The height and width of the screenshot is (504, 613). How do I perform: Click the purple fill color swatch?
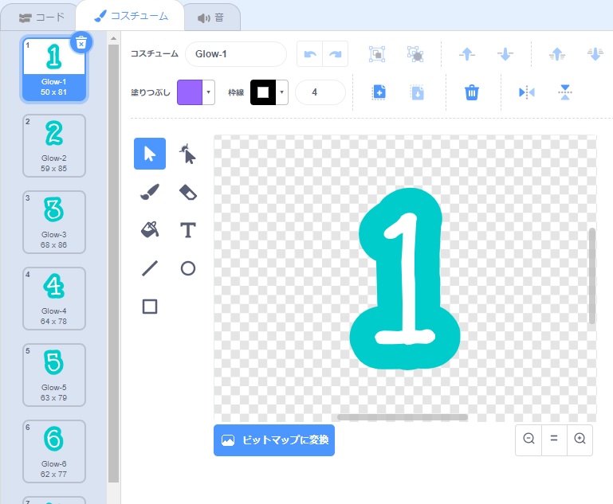coord(190,92)
